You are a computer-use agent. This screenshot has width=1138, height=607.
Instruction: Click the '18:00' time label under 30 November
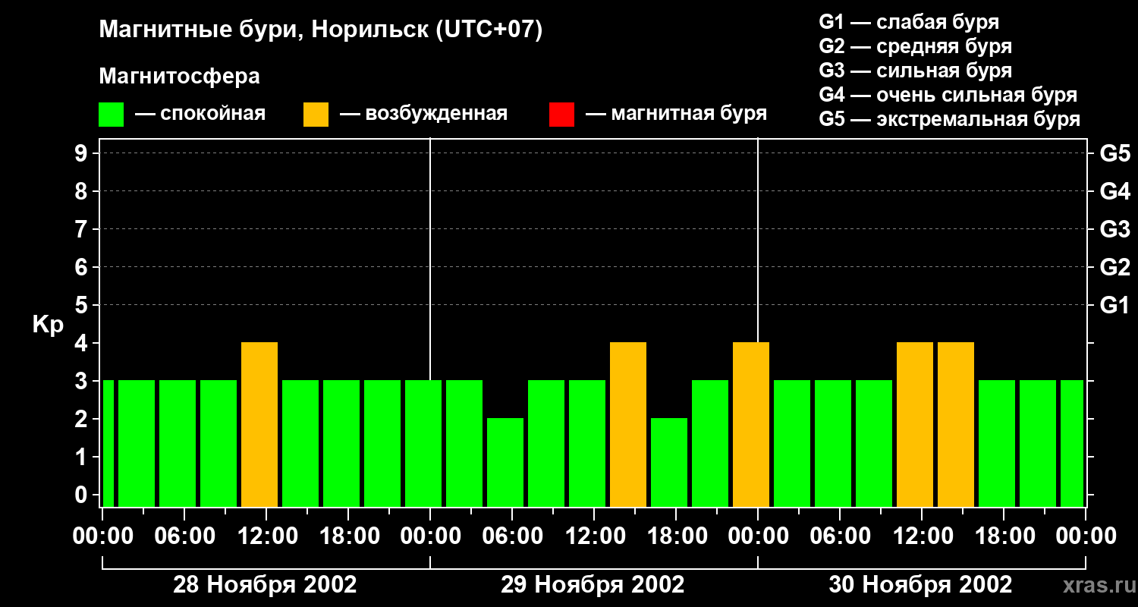pos(1004,536)
